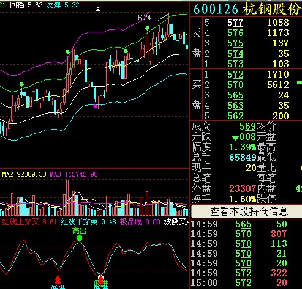Click the 总手 total volume 65849

pyautogui.click(x=243, y=158)
